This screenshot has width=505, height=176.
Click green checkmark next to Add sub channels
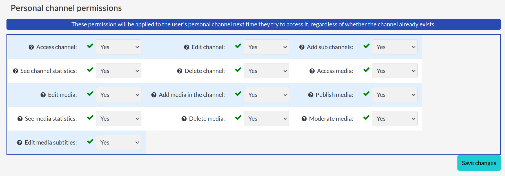click(x=366, y=46)
